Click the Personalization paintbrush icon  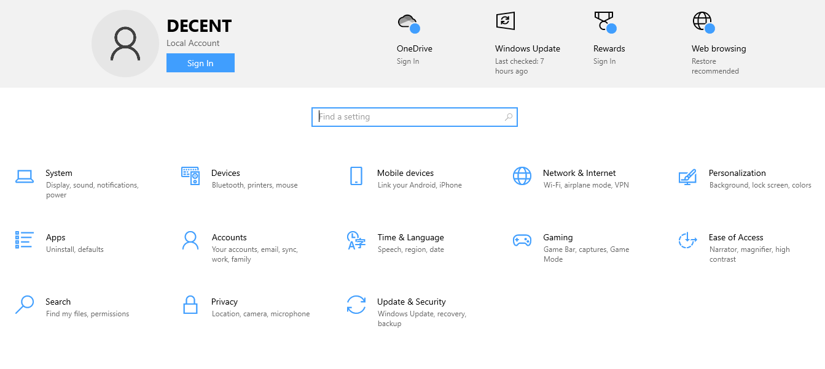[x=687, y=177]
